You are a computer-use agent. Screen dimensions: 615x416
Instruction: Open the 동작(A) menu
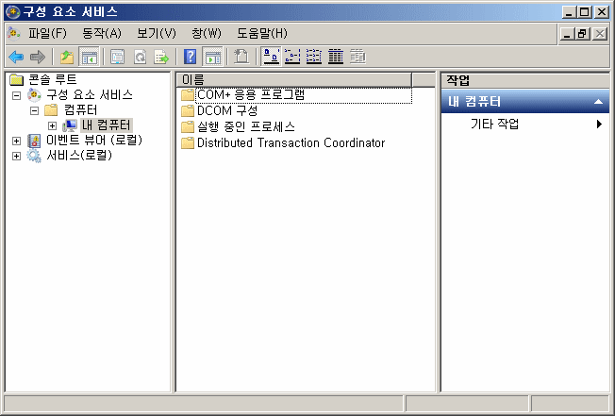[102, 34]
